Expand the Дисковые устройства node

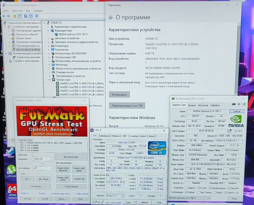[x=48, y=38]
